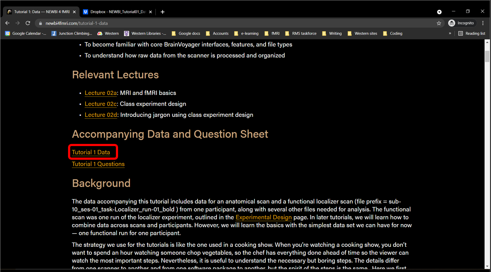Switch to the Tutorial 1: Data tab

[x=41, y=12]
